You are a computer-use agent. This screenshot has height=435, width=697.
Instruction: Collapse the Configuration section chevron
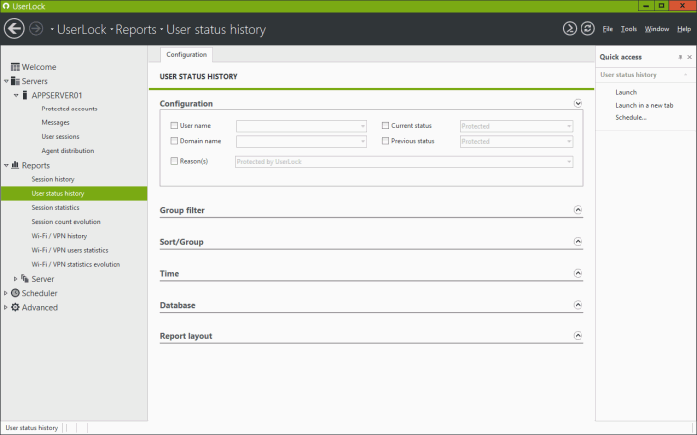pos(578,104)
